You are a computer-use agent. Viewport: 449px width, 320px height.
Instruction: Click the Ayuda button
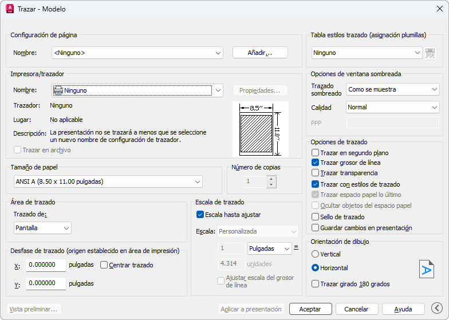coord(403,309)
